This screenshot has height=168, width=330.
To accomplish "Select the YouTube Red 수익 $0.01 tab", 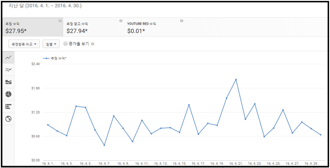I will pyautogui.click(x=154, y=27).
